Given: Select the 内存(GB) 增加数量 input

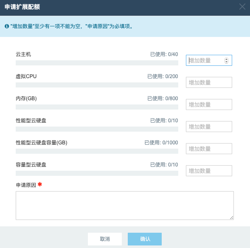Looking at the screenshot, I should point(209,104).
